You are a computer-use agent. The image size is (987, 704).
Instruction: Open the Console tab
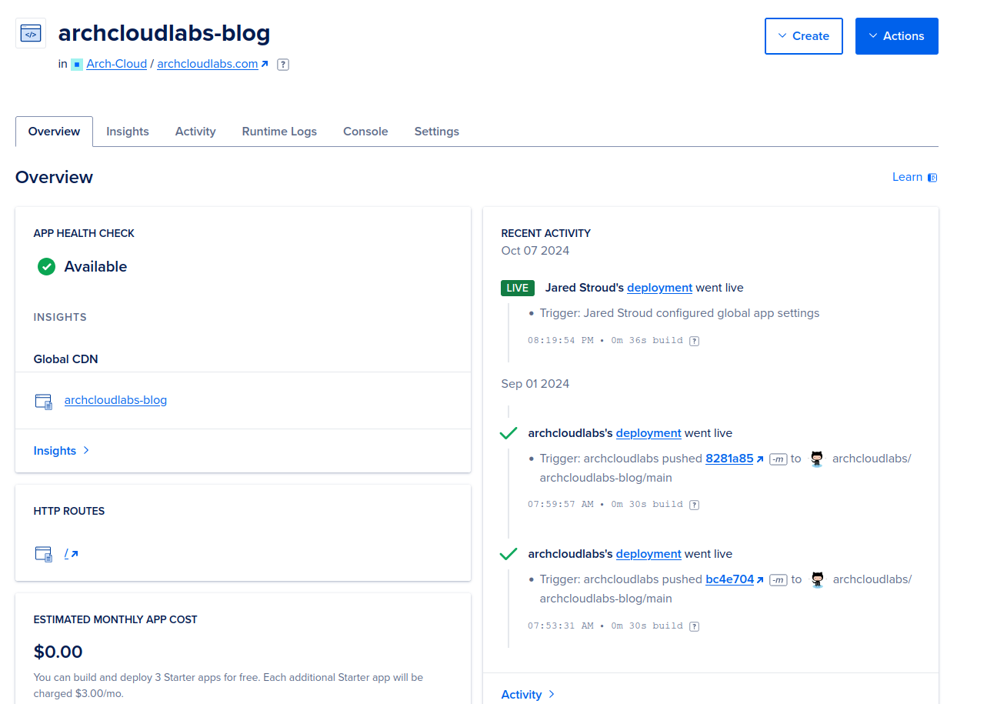point(365,132)
